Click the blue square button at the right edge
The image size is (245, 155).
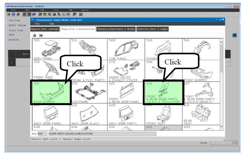(x=235, y=35)
